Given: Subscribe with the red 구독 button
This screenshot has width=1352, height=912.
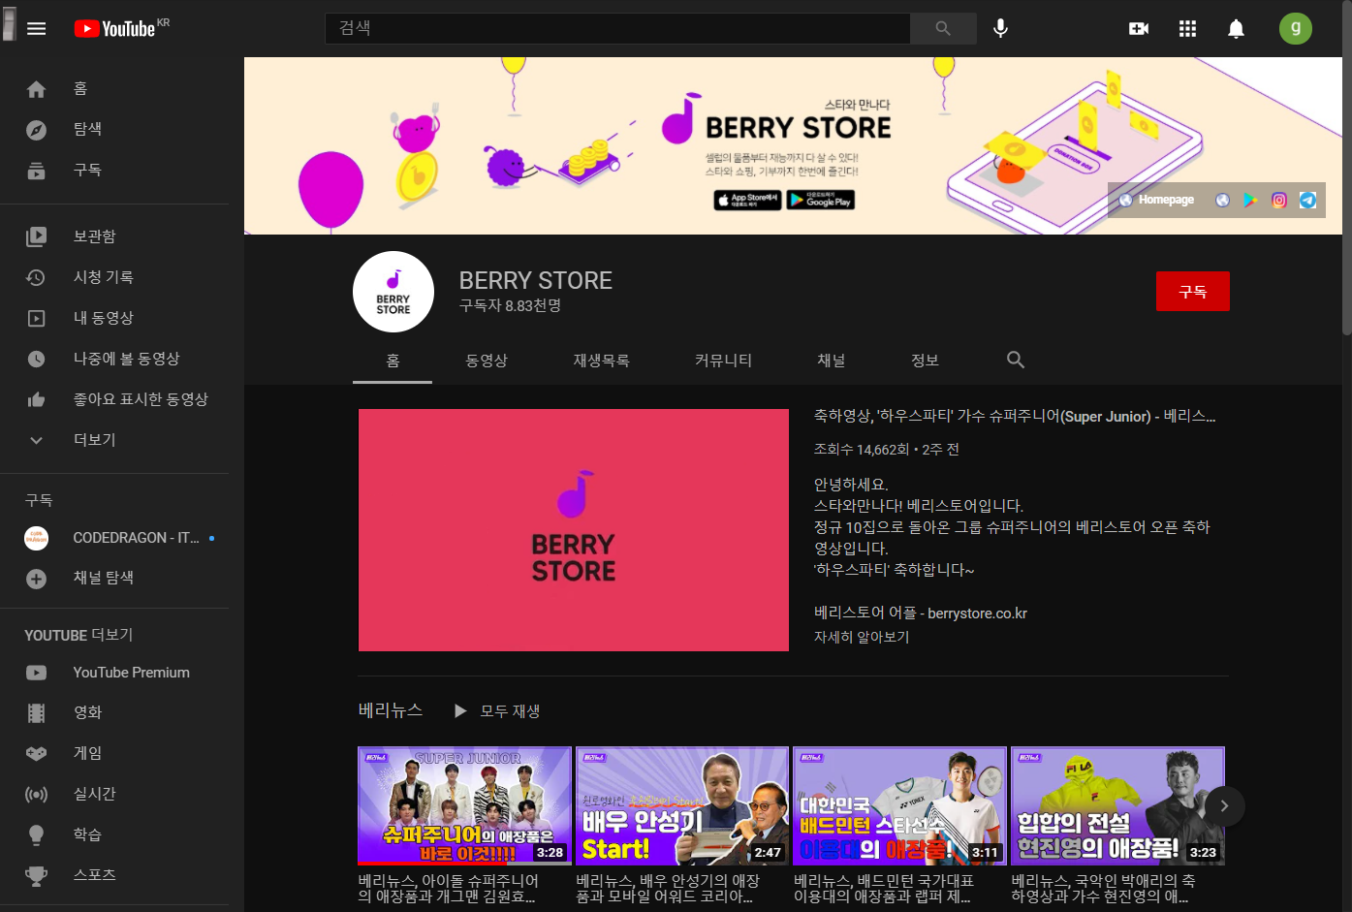Looking at the screenshot, I should [x=1192, y=292].
